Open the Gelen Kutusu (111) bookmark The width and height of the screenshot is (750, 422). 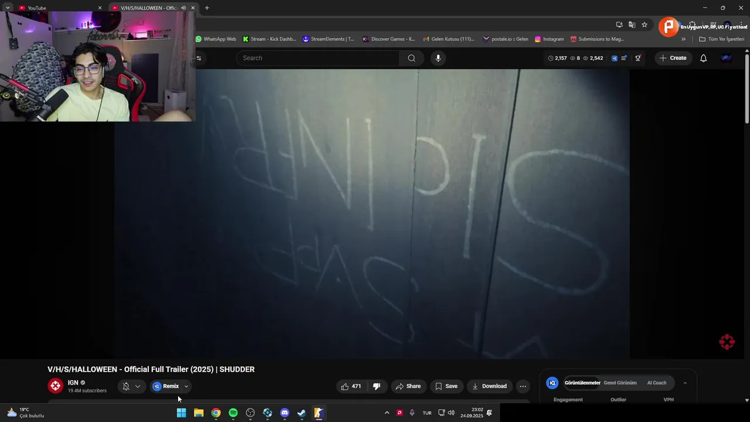click(x=449, y=39)
